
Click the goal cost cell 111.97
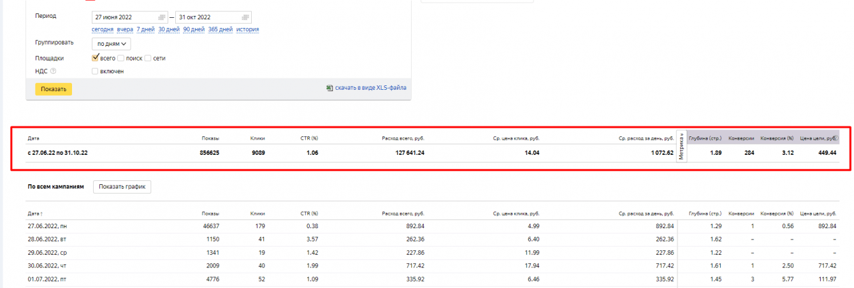pos(827,278)
